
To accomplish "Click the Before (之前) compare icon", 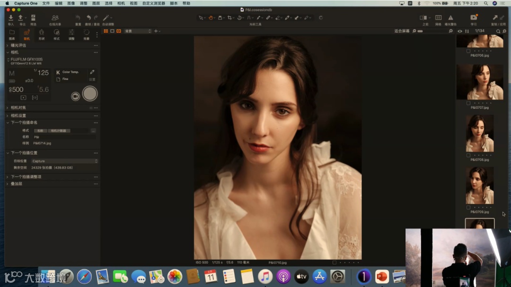I will [423, 17].
